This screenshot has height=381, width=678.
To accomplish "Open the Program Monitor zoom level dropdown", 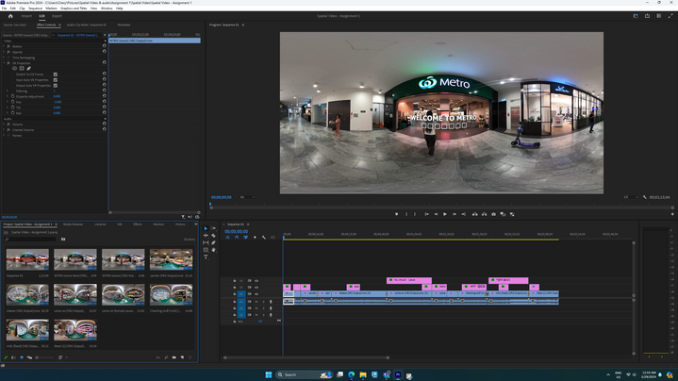I will [x=247, y=197].
